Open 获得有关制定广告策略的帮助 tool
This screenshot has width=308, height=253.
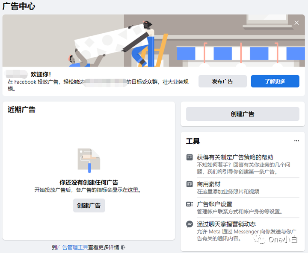[x=243, y=164]
